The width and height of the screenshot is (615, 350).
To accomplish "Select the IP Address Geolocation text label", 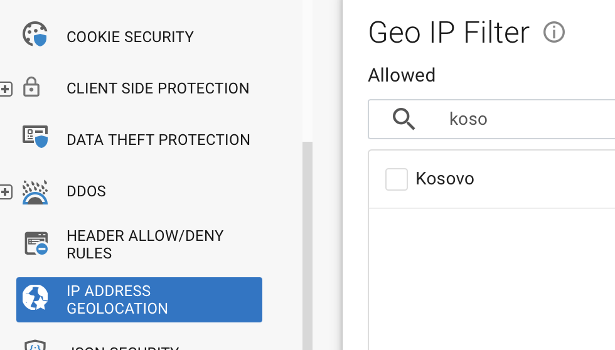I will point(117,300).
